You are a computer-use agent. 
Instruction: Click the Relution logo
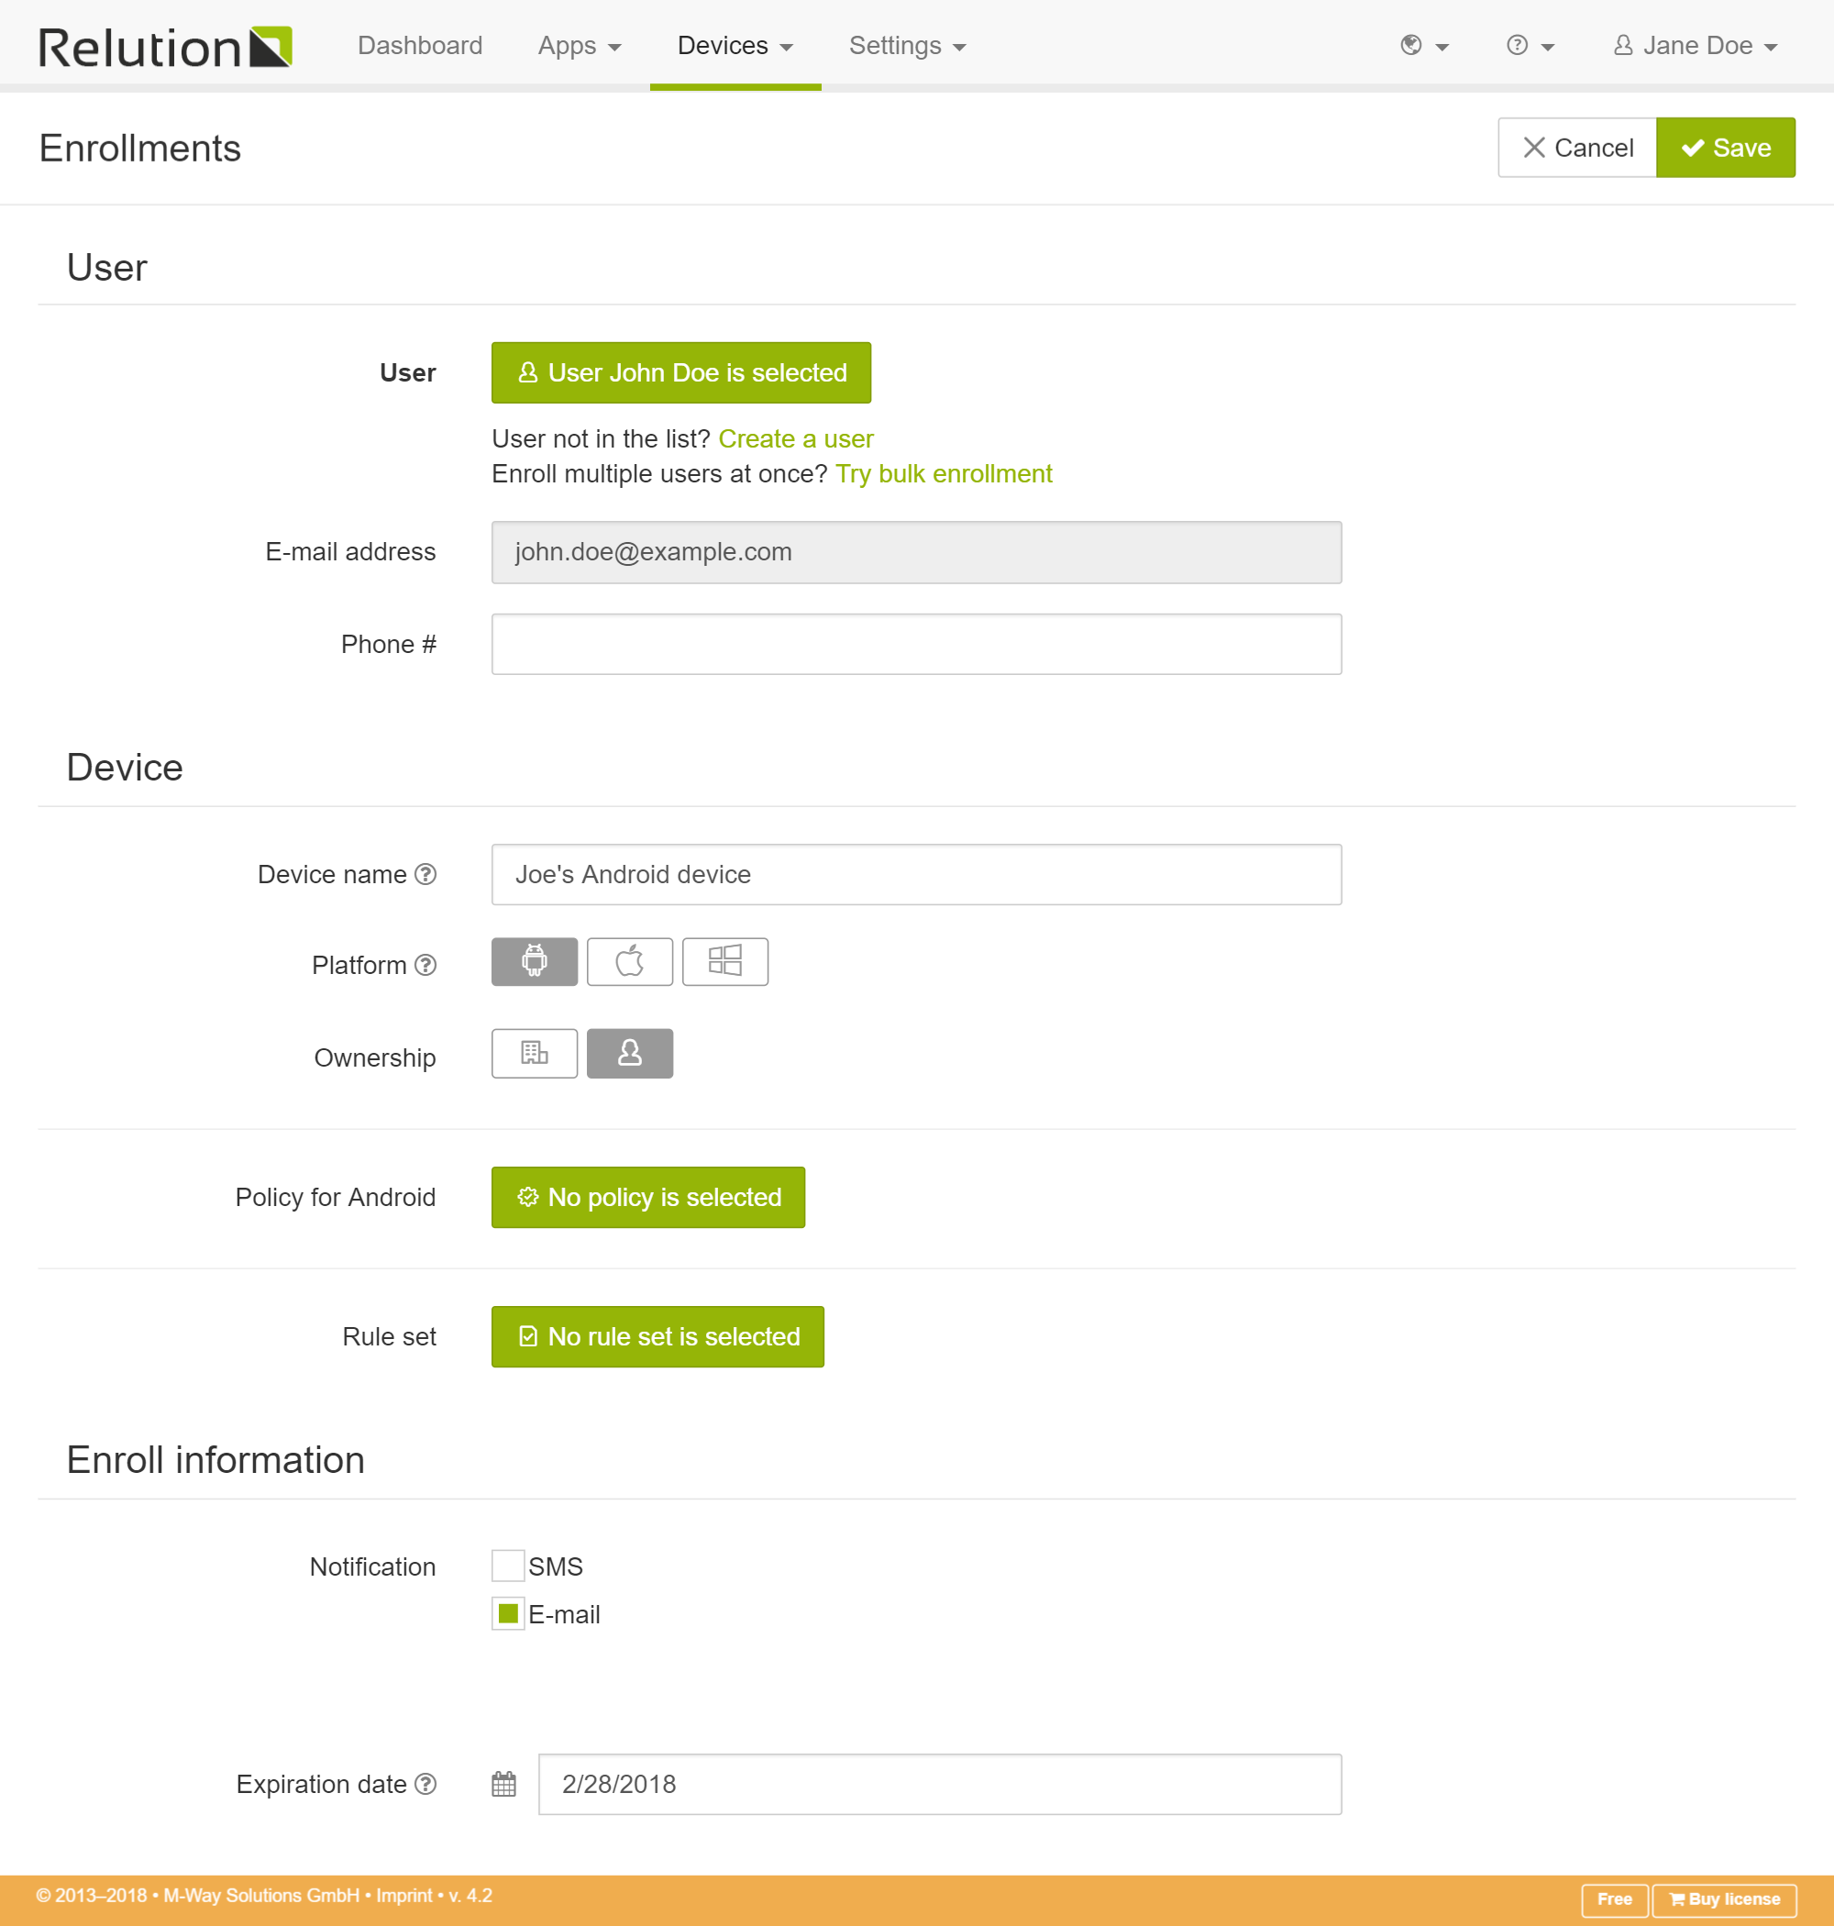click(165, 46)
